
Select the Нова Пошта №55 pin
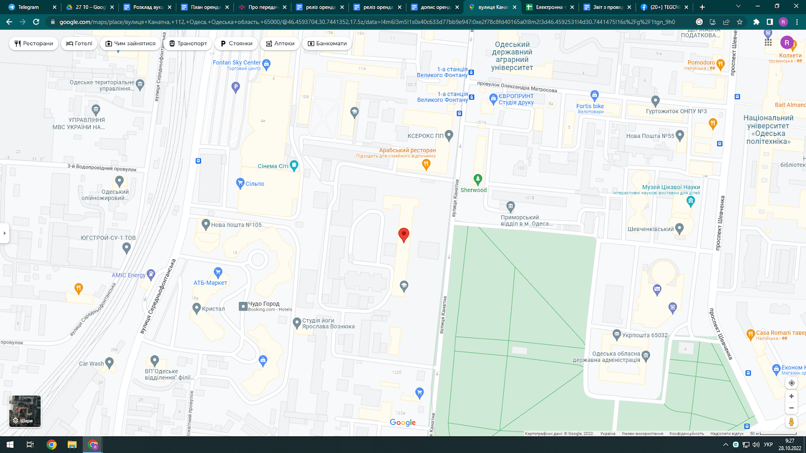coord(680,135)
